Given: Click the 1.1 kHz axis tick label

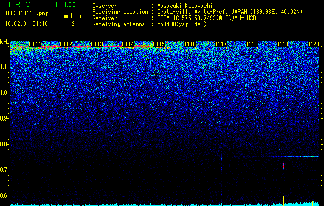Looking at the screenshot, I should tap(5, 67).
